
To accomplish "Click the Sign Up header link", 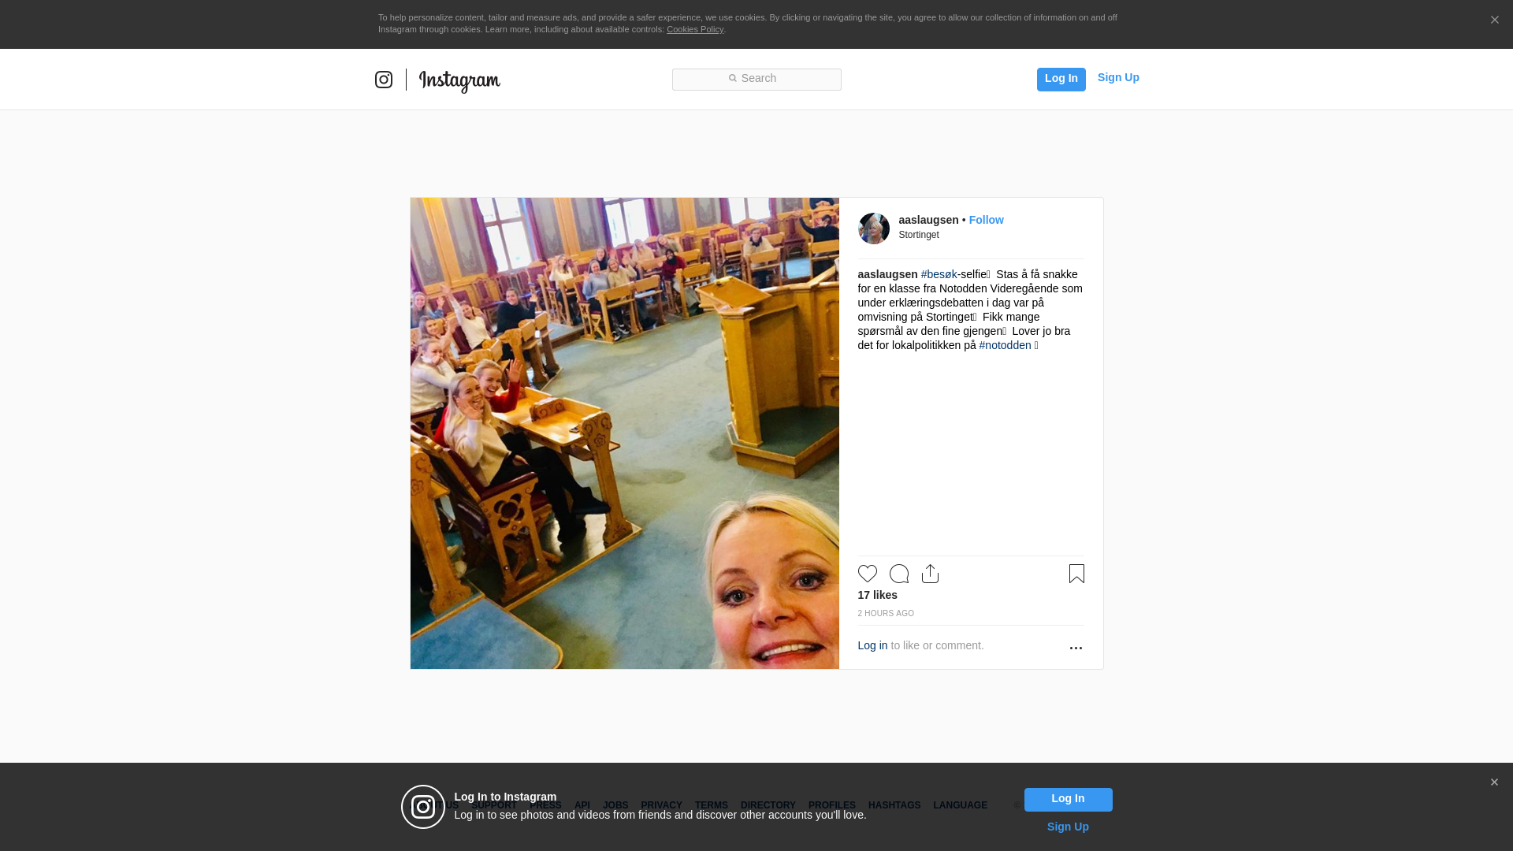I will [1117, 77].
